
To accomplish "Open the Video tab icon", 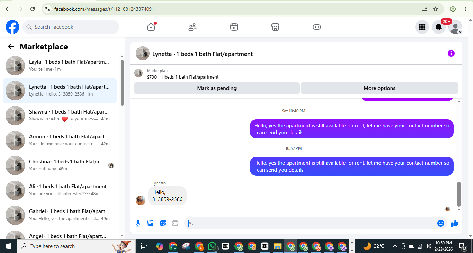I will click(234, 27).
